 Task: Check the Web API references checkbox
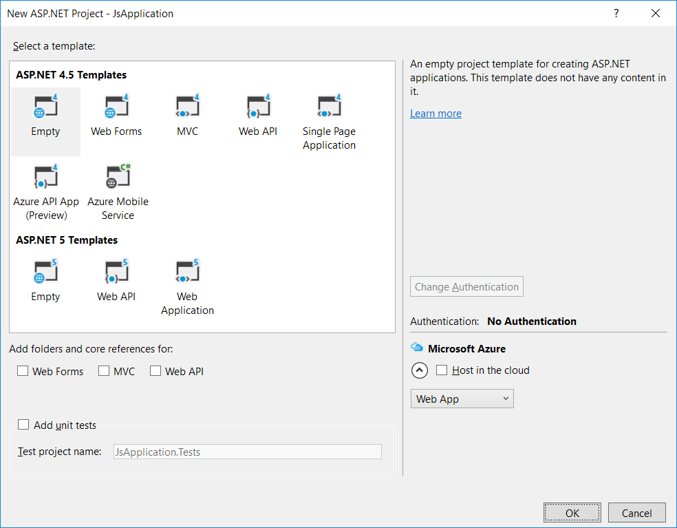pos(155,371)
